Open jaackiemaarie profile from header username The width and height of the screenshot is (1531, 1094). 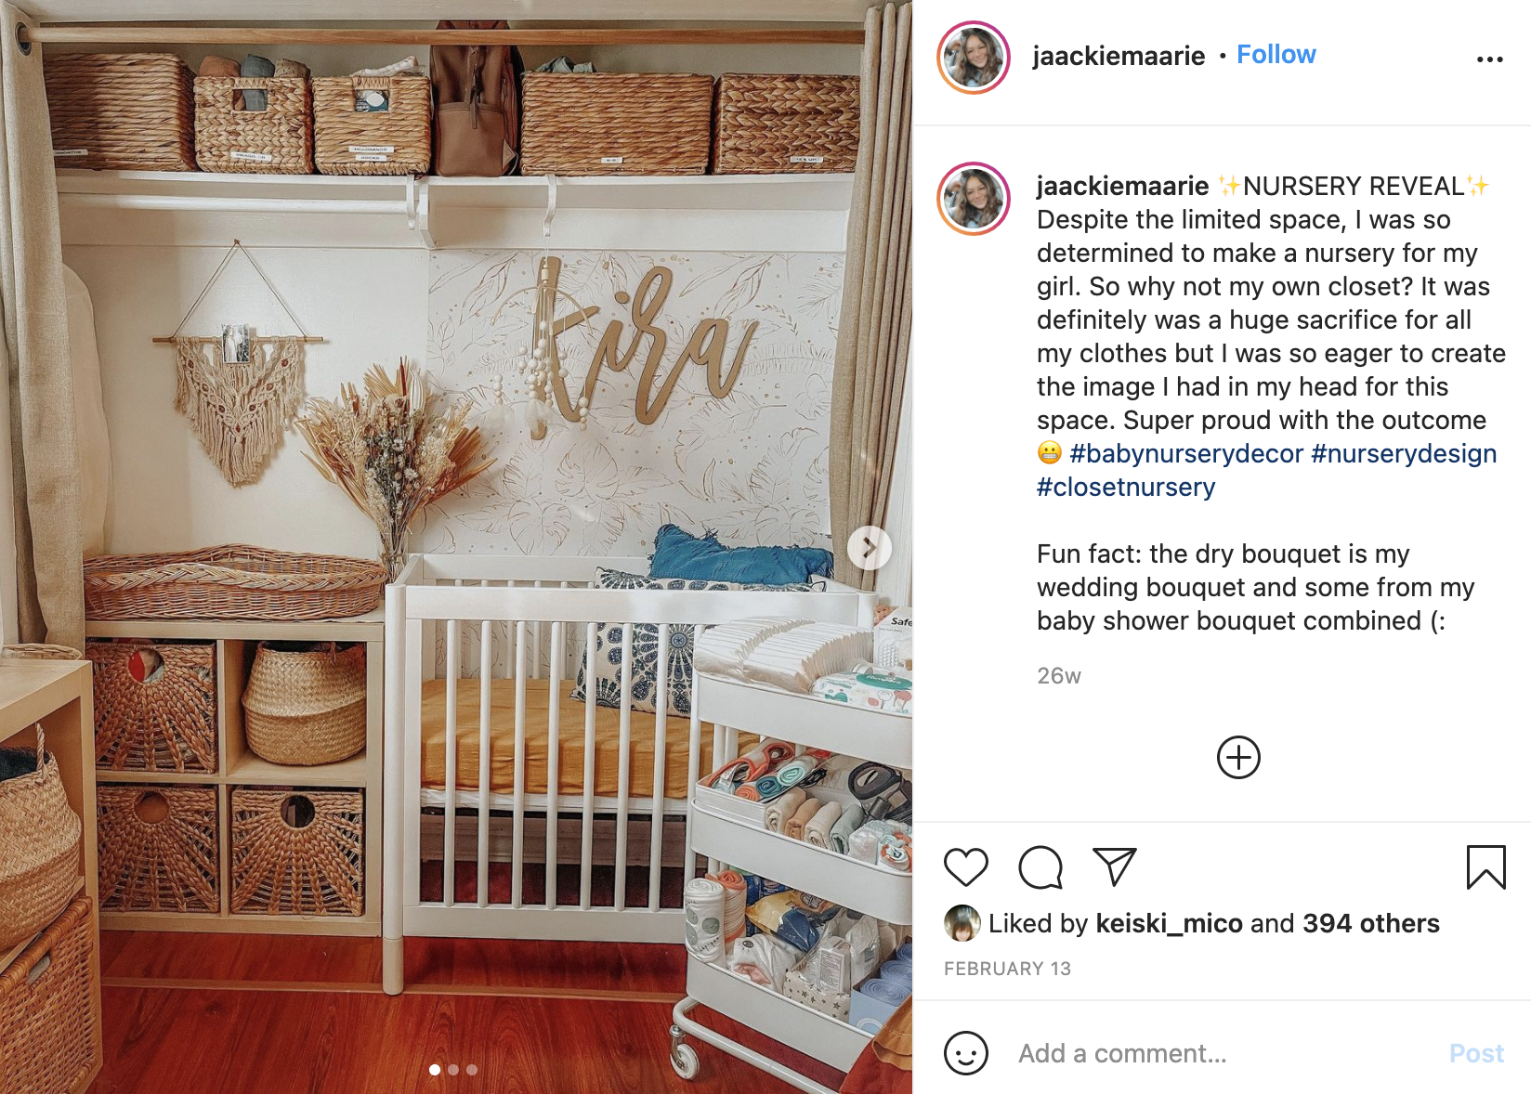(x=1119, y=56)
